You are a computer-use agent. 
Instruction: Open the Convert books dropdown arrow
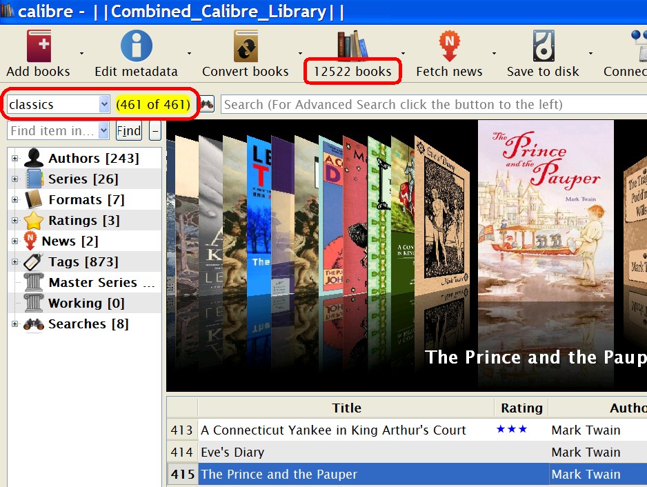point(300,53)
